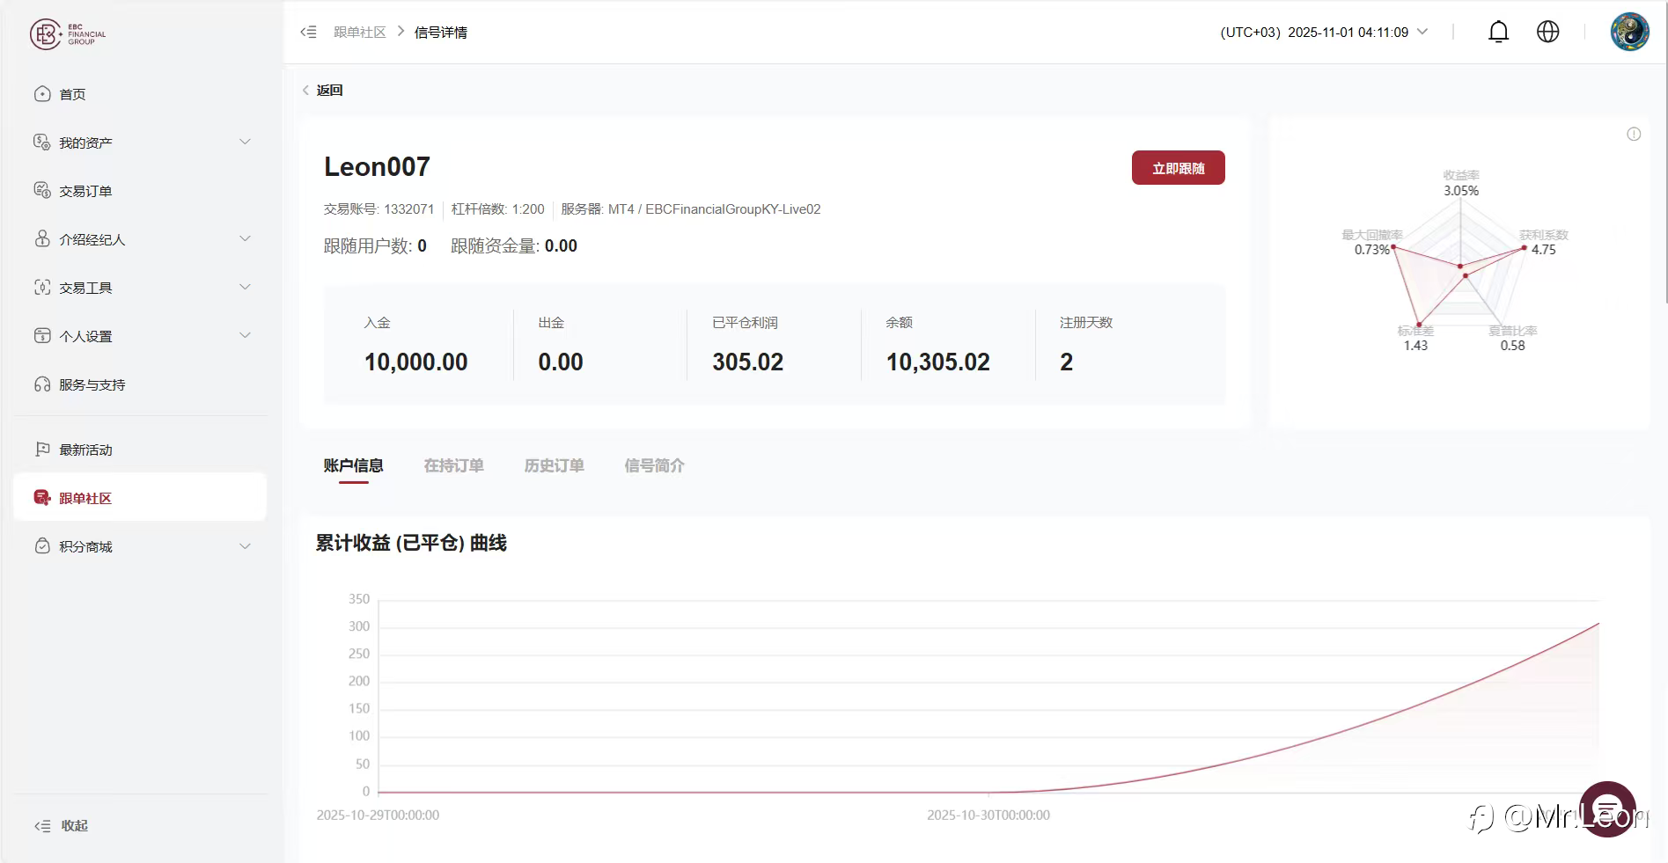Click the 跟单社区 community icon
This screenshot has height=863, width=1668.
point(42,498)
